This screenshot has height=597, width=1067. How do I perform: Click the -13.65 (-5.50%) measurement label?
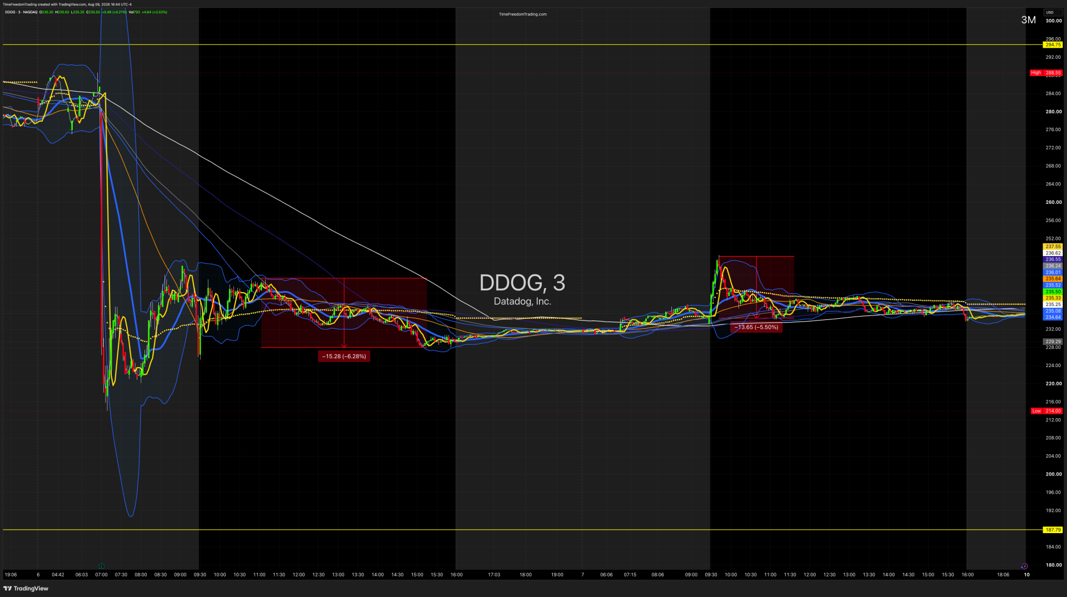tap(756, 328)
